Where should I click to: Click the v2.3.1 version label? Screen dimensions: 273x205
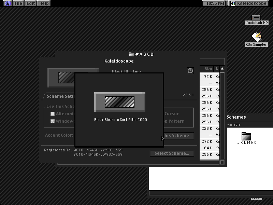click(188, 95)
